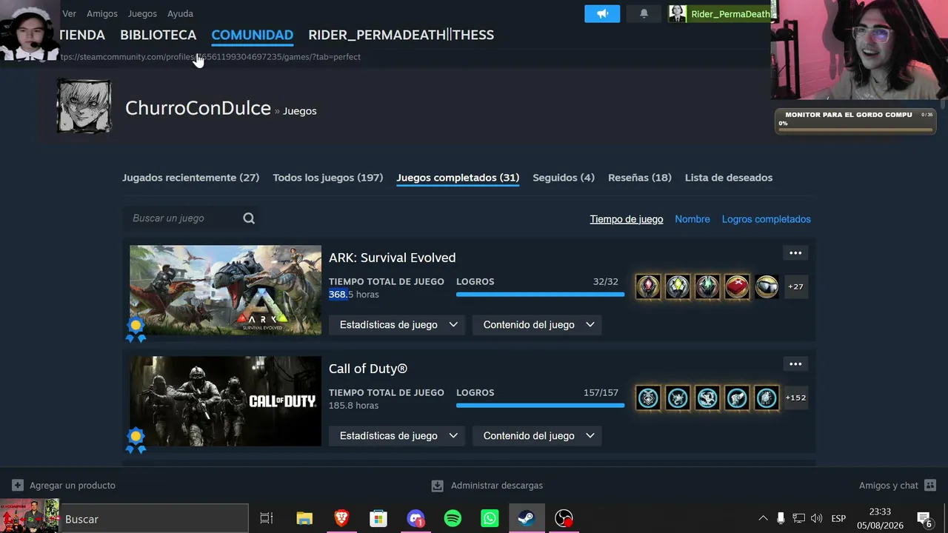
Task: Show Call of Duty's +152 more achievements
Action: 795,398
